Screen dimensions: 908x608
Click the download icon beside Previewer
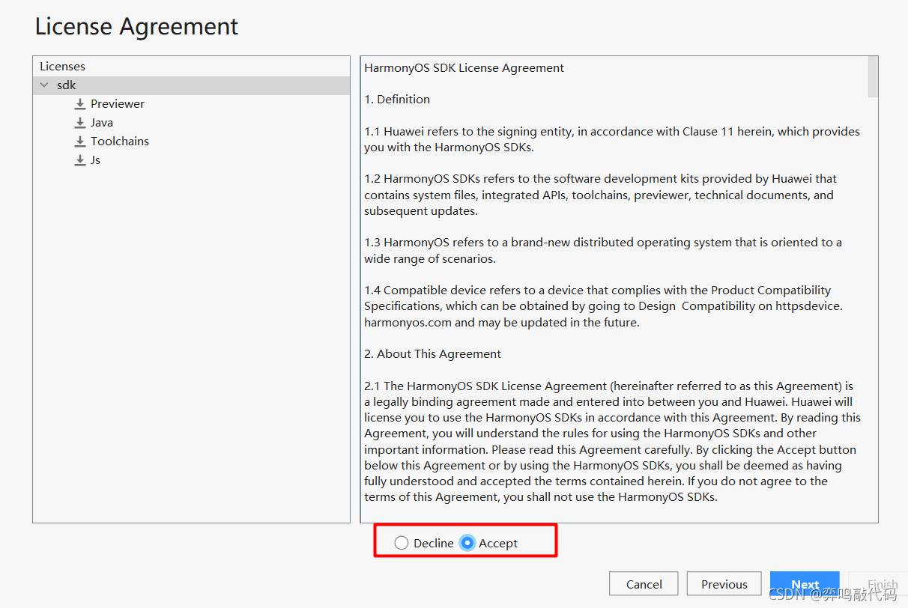tap(80, 104)
